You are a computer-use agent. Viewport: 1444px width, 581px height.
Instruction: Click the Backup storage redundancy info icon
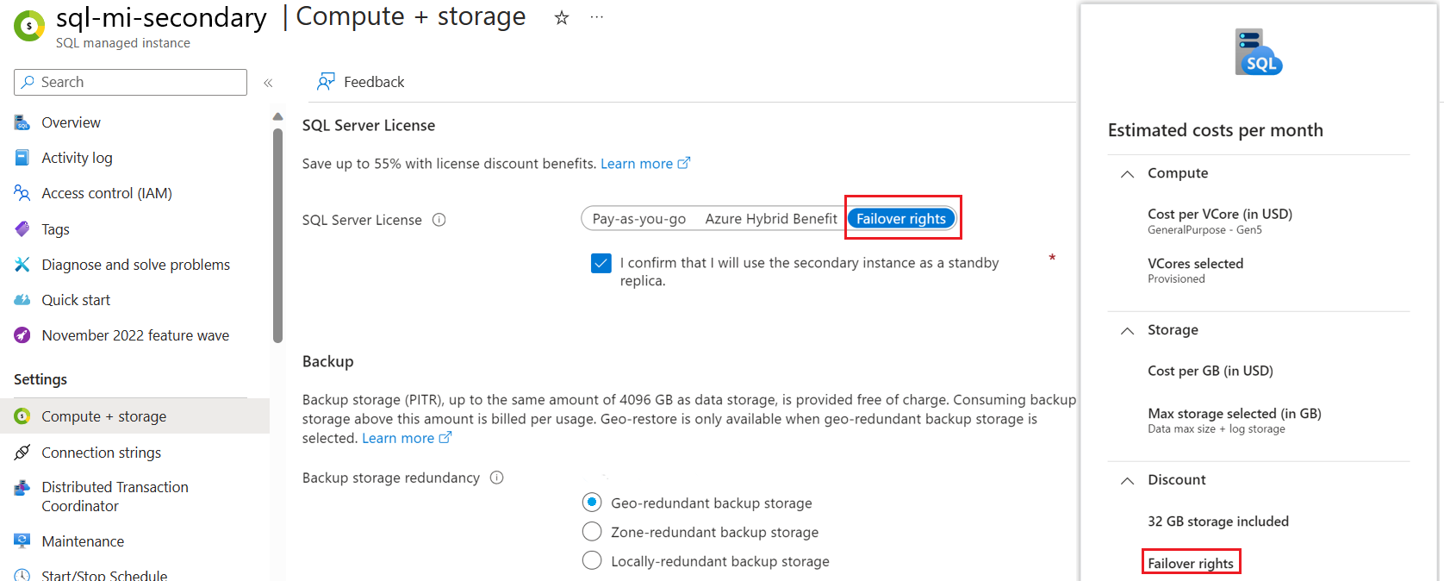click(x=496, y=478)
